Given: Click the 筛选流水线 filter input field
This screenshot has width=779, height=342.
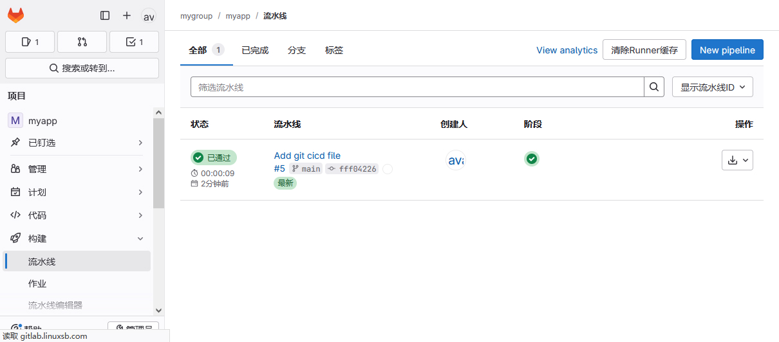Looking at the screenshot, I should [417, 87].
